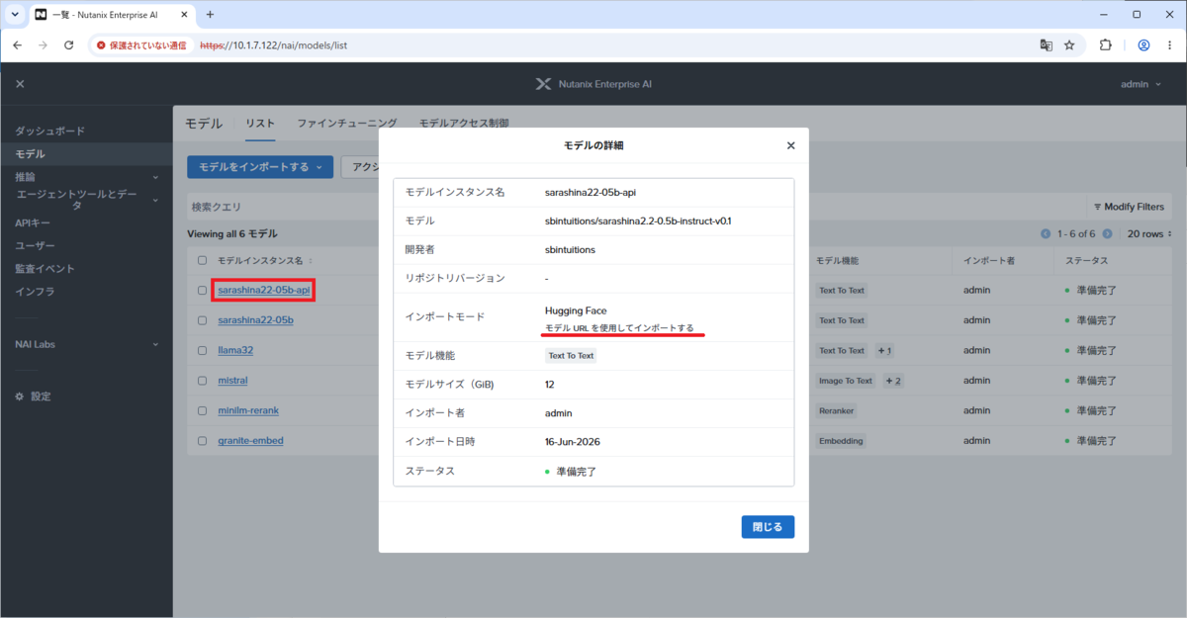
Task: Click the +1 capability badge on llama32 row
Action: [x=883, y=350]
